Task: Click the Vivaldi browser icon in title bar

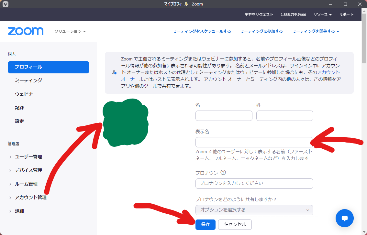Action: (6, 4)
